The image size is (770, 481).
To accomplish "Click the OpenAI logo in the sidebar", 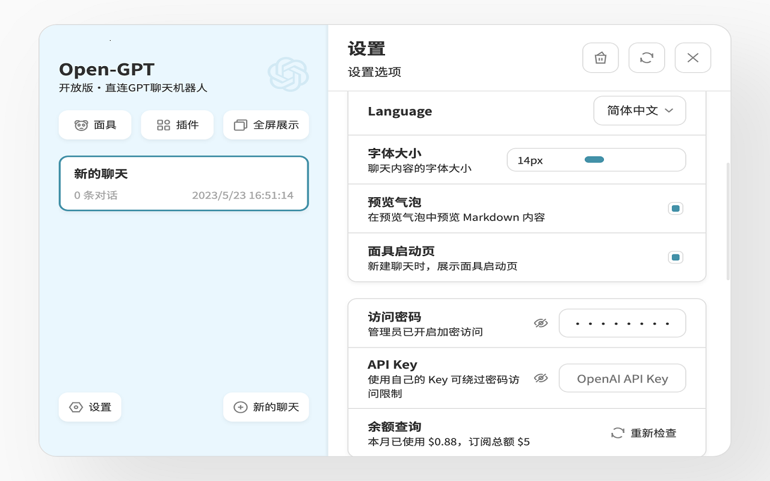I will (288, 75).
